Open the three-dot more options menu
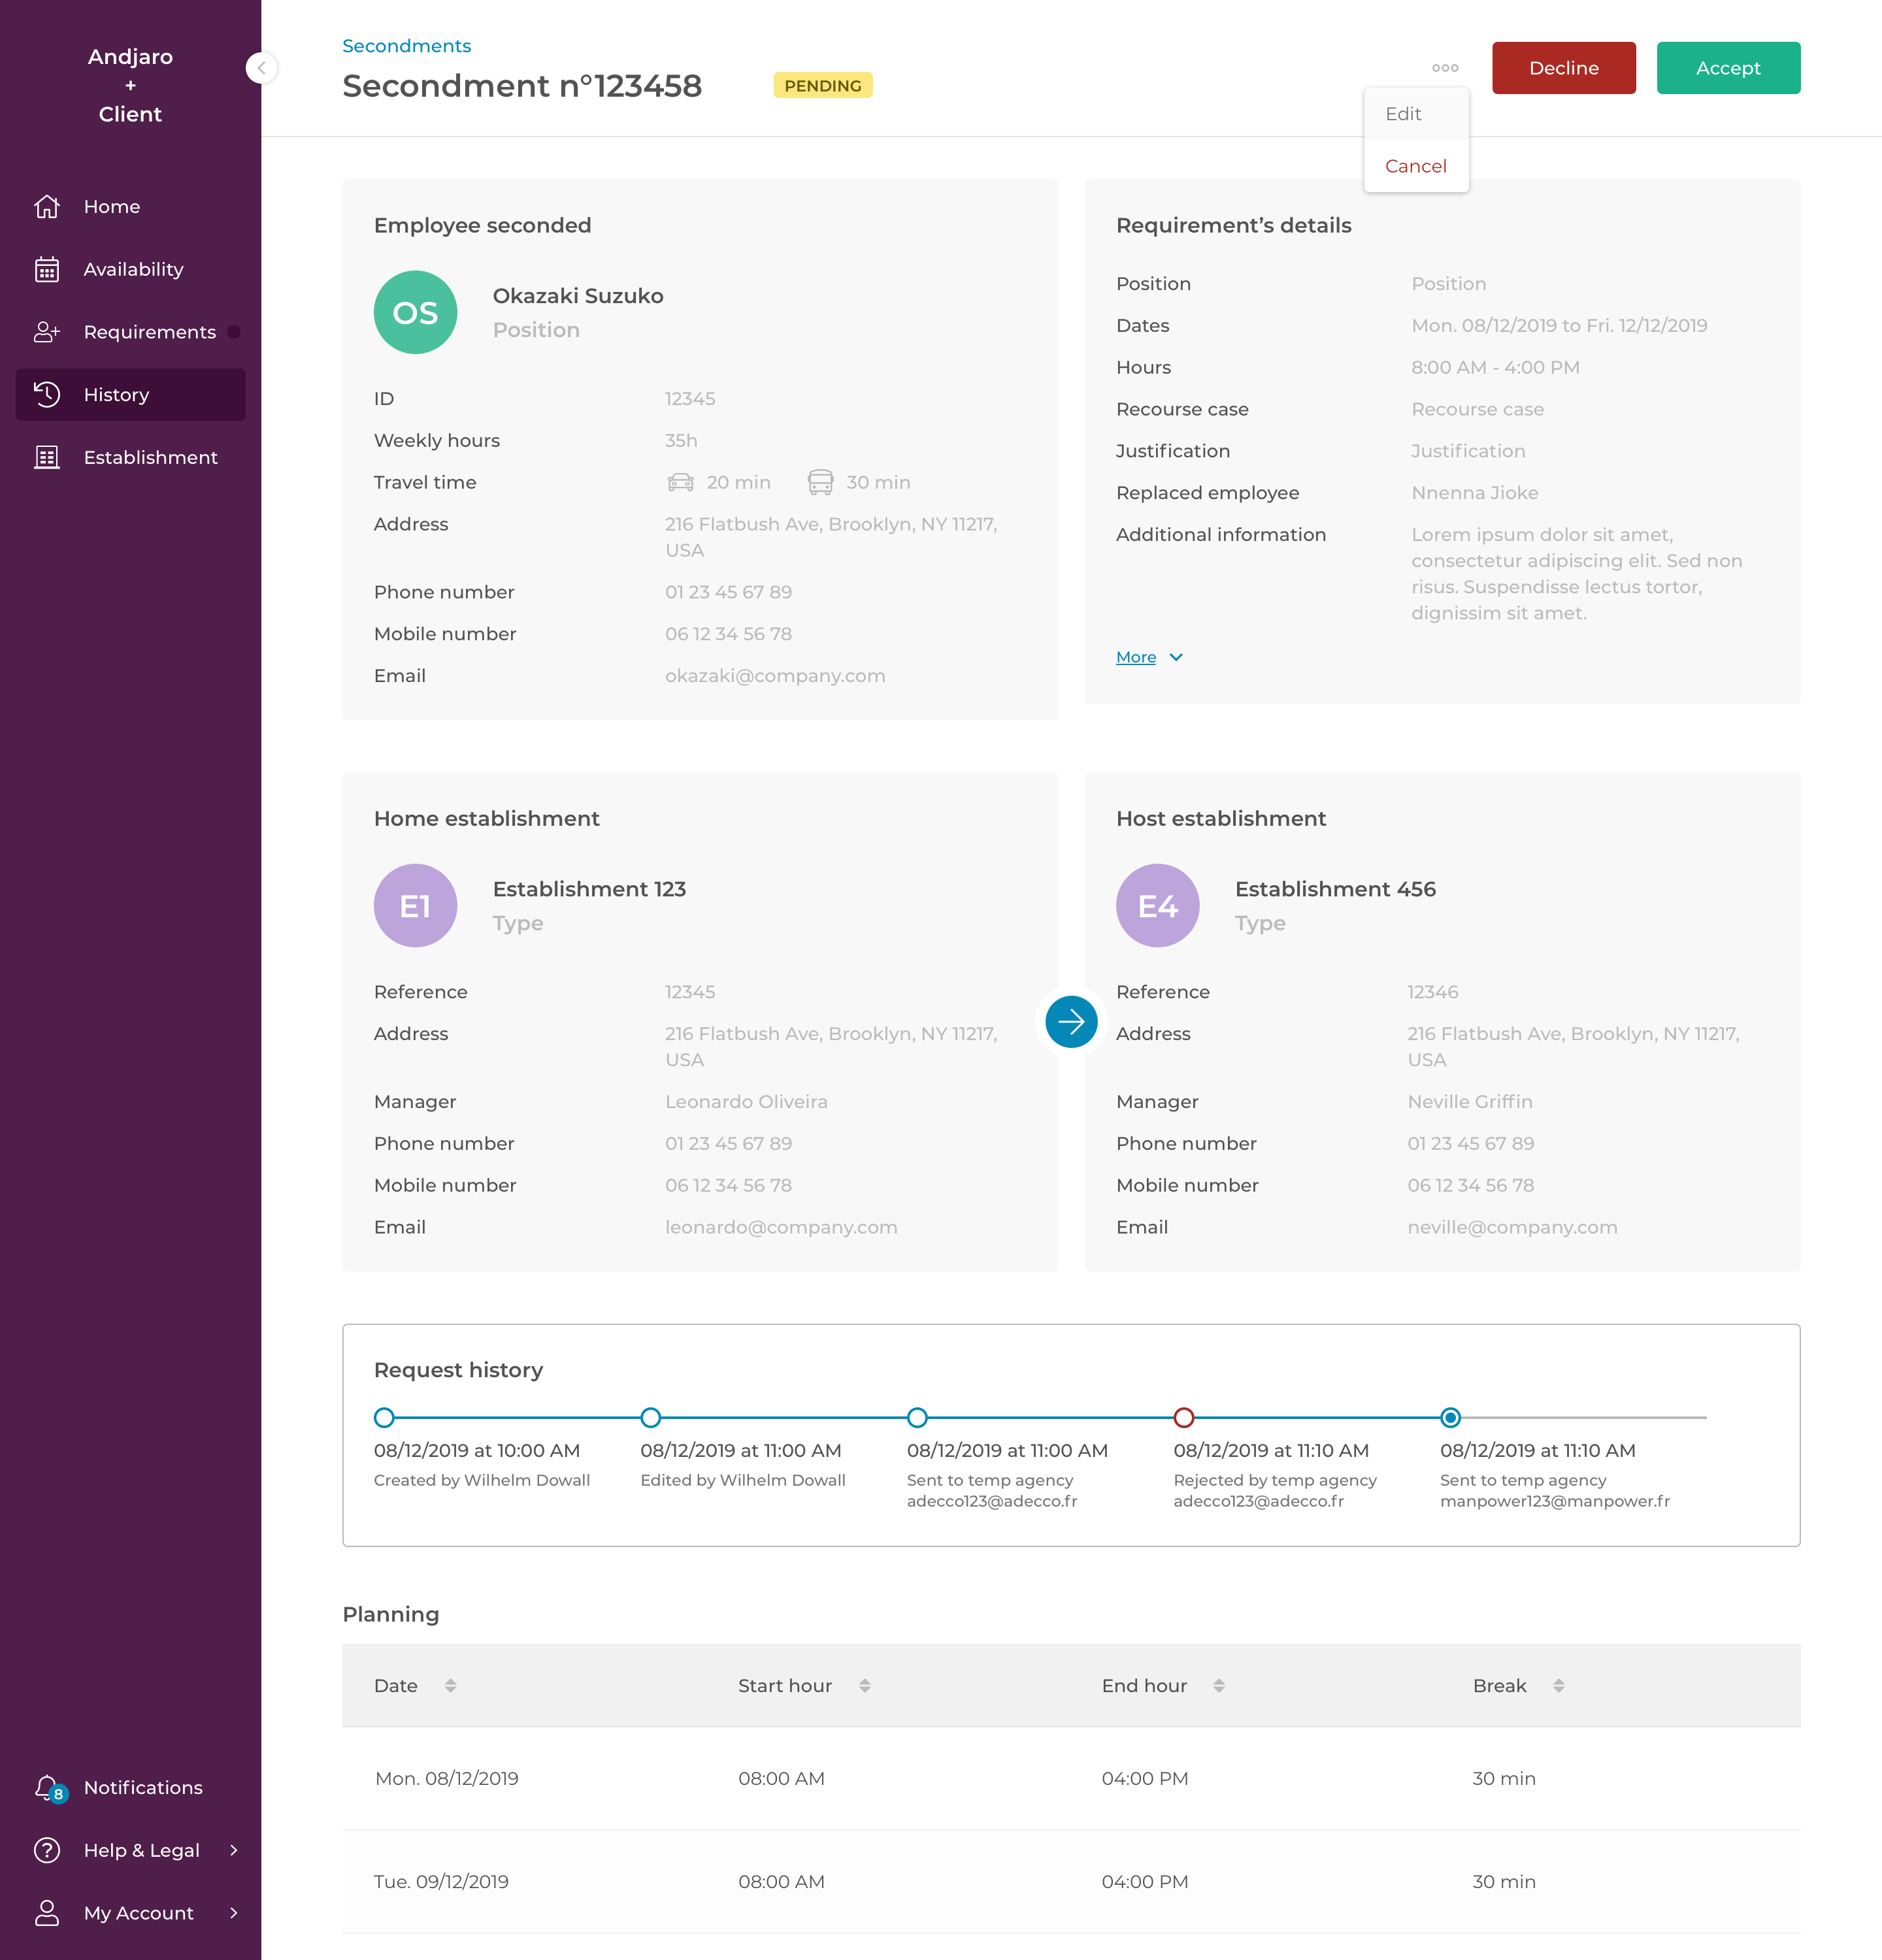Image resolution: width=1882 pixels, height=1960 pixels. pyautogui.click(x=1445, y=68)
